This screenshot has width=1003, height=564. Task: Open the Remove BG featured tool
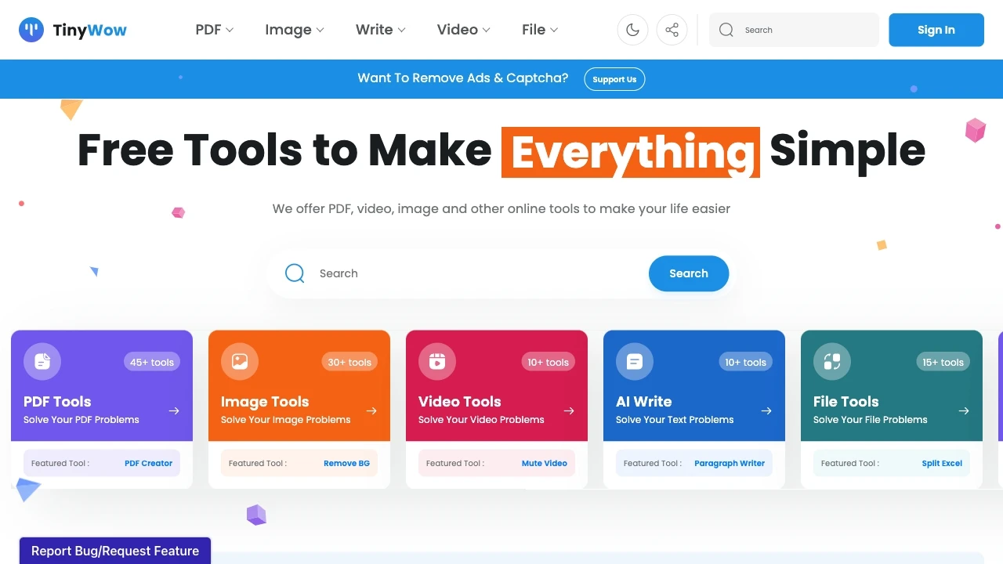(x=346, y=463)
